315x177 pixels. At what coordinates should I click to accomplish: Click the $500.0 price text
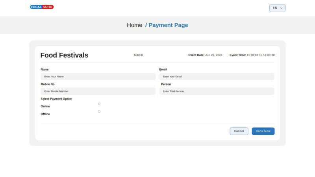[138, 55]
